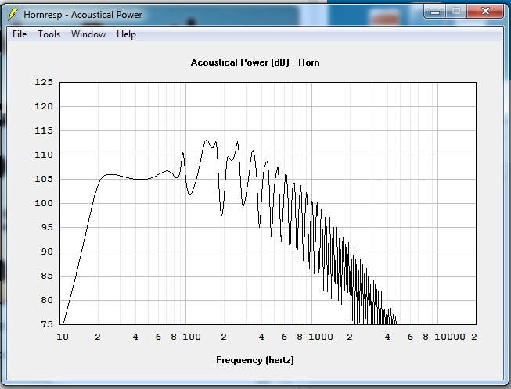Click the 80 dB axis value
Image resolution: width=511 pixels, height=389 pixels.
[47, 300]
